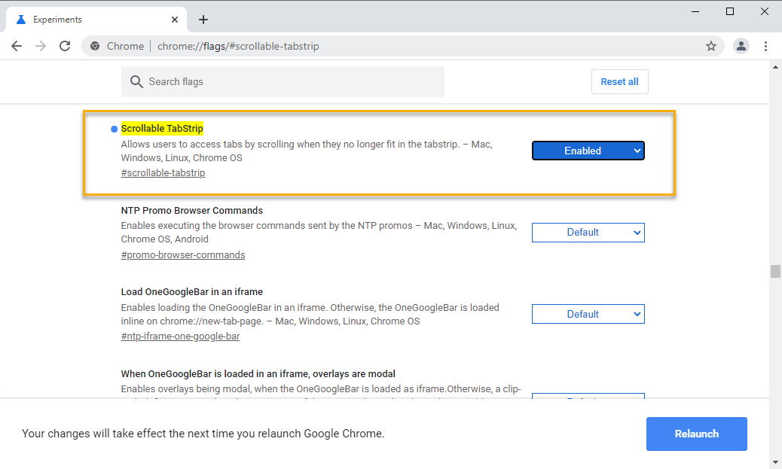Click the Relaunch button
The height and width of the screenshot is (469, 782).
click(696, 434)
